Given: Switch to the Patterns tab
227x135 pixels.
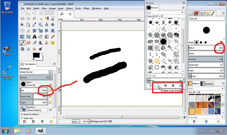Looking at the screenshot, I should pos(194,84).
